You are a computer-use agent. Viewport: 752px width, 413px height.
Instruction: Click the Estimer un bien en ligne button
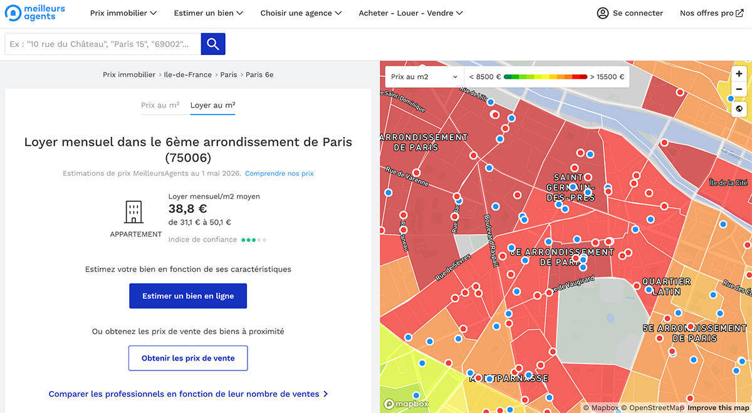point(188,296)
